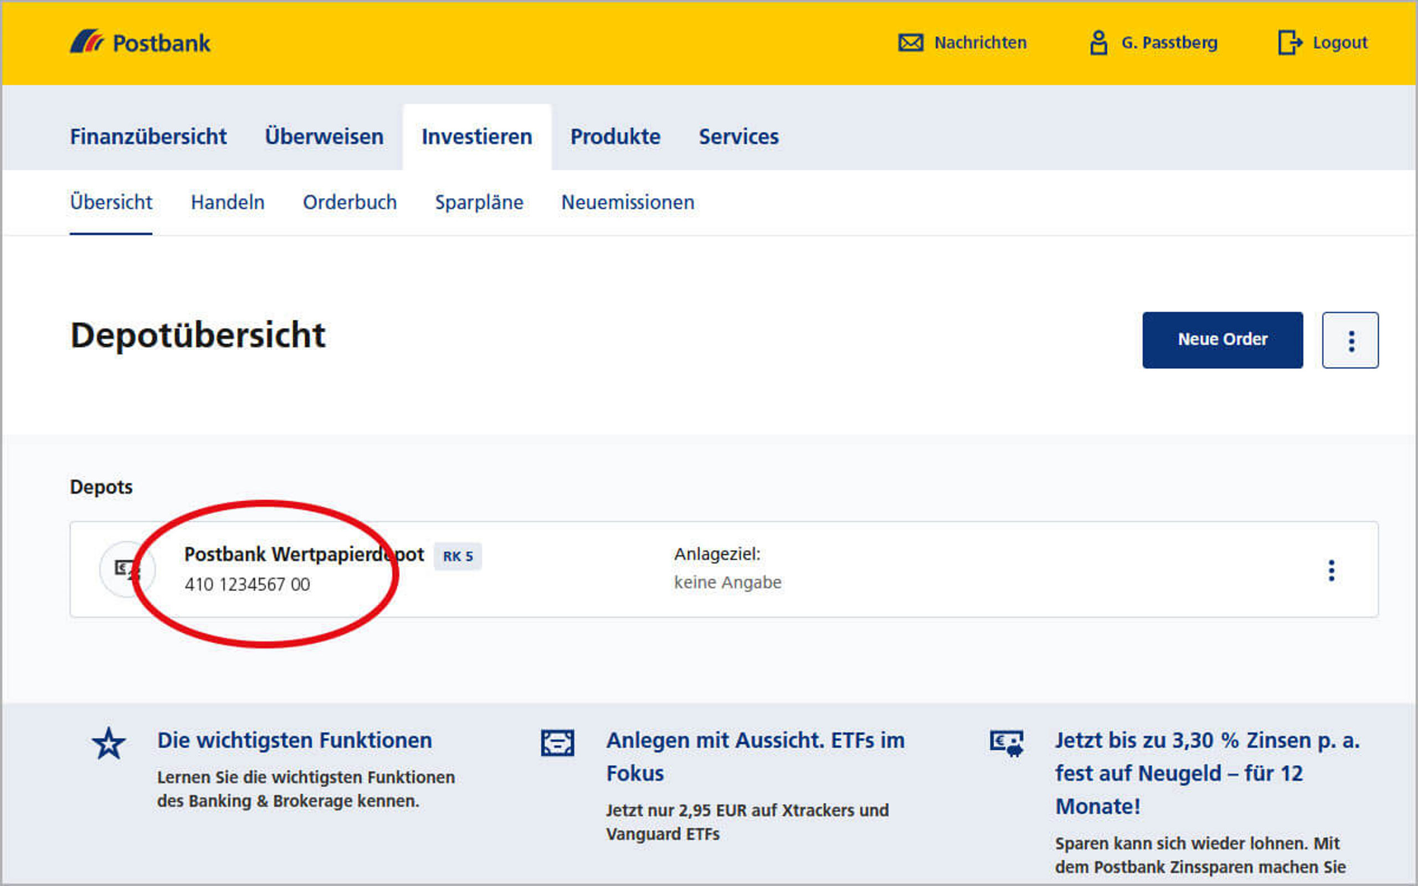Click the G. Passtberg account name
1418x886 pixels.
pyautogui.click(x=1169, y=42)
